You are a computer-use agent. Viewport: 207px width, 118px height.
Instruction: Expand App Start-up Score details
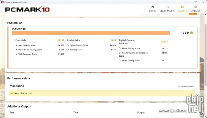pos(16,45)
